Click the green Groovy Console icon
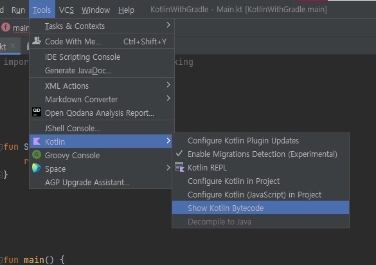Viewport: 376px width, 265px height. pyautogui.click(x=37, y=154)
